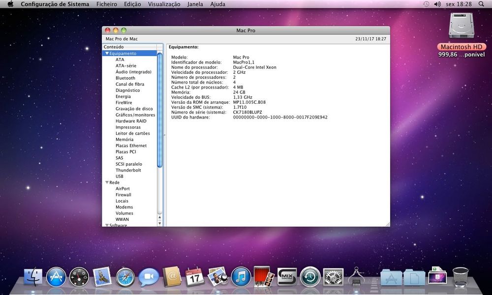Image resolution: width=492 pixels, height=295 pixels.
Task: Open Spotlight search magnifier
Action: [x=481, y=4]
